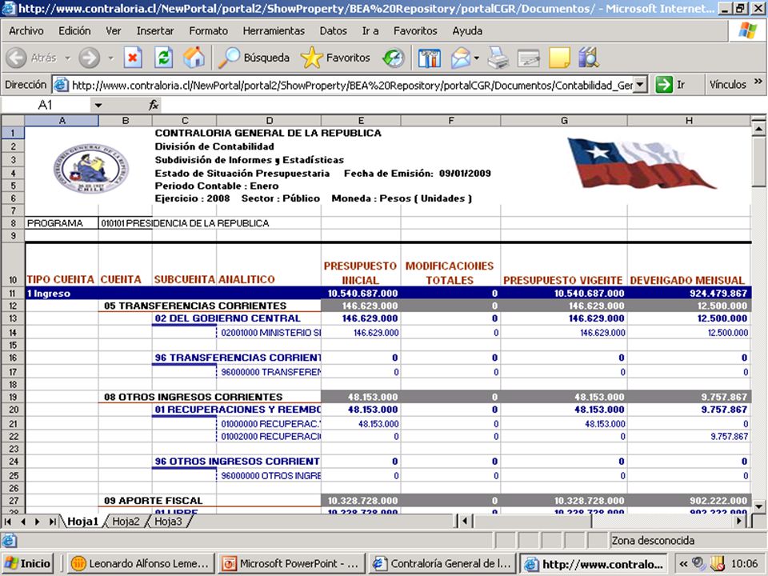Jump to first sheet tab arrow
The height and width of the screenshot is (576, 768).
coord(7,522)
